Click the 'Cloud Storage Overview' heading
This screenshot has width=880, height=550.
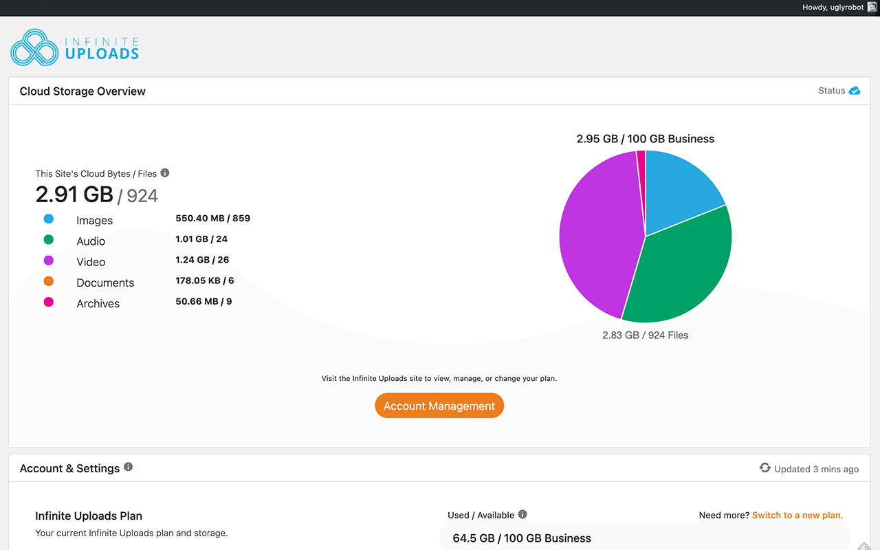(x=82, y=91)
